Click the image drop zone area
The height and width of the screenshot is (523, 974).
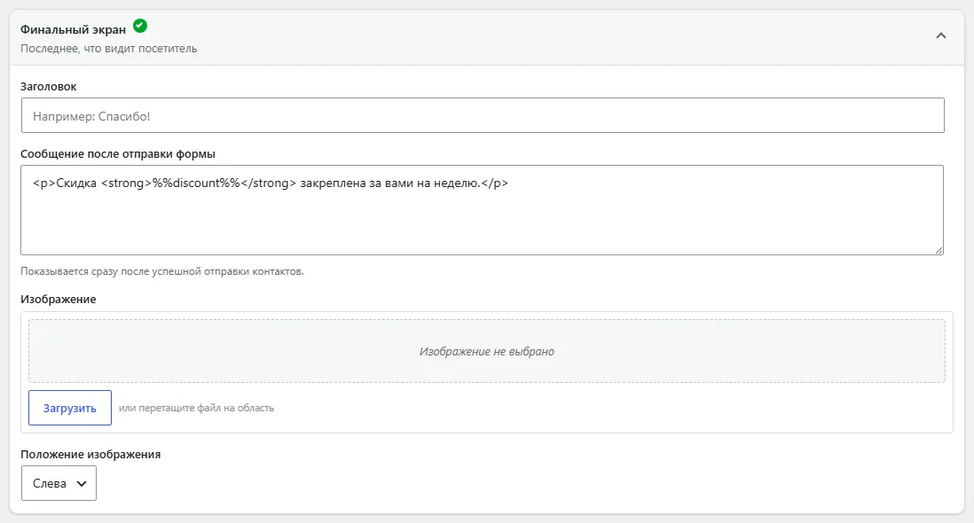point(487,351)
